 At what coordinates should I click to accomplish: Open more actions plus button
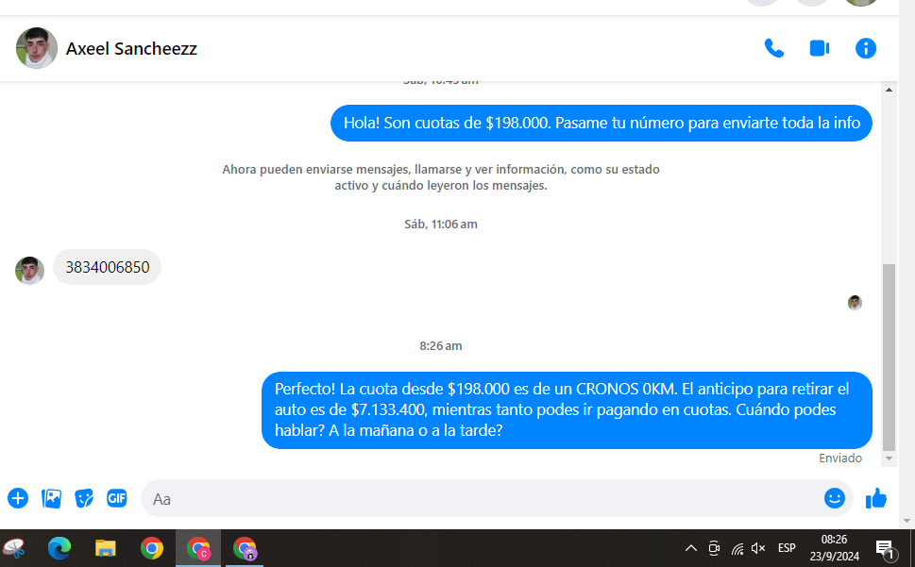[x=18, y=498]
